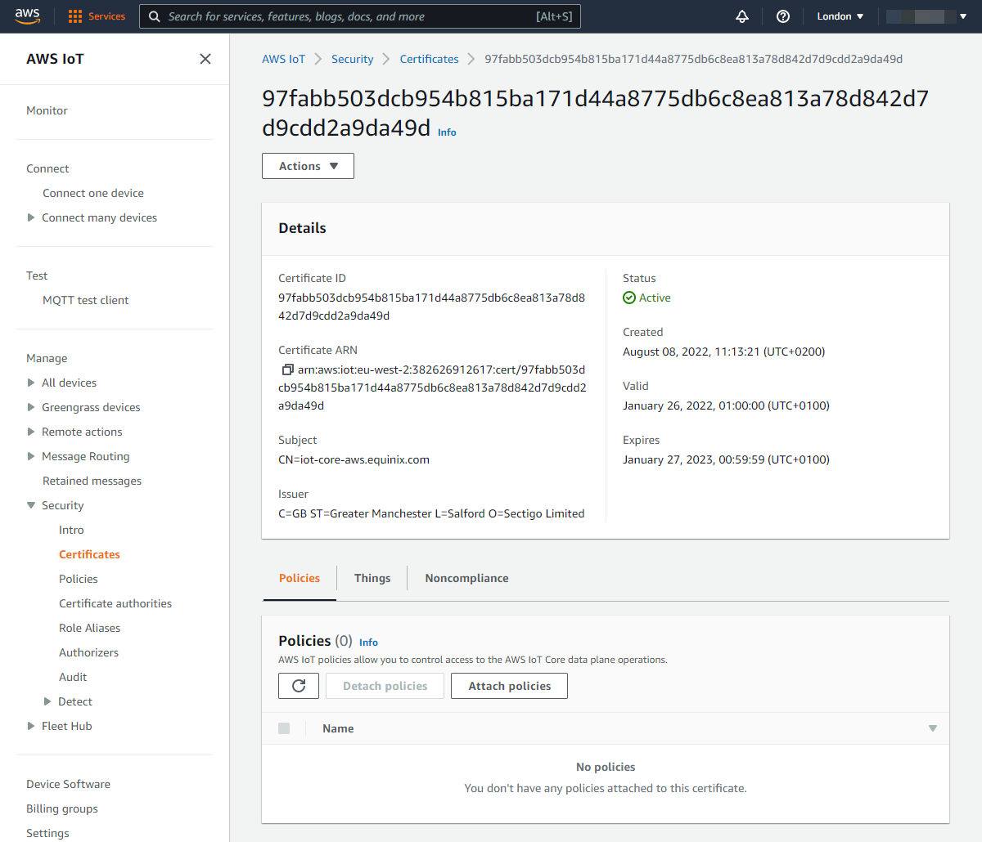Click the subject CN=iot-core-aws.equinix.com
This screenshot has width=982, height=842.
click(x=354, y=459)
